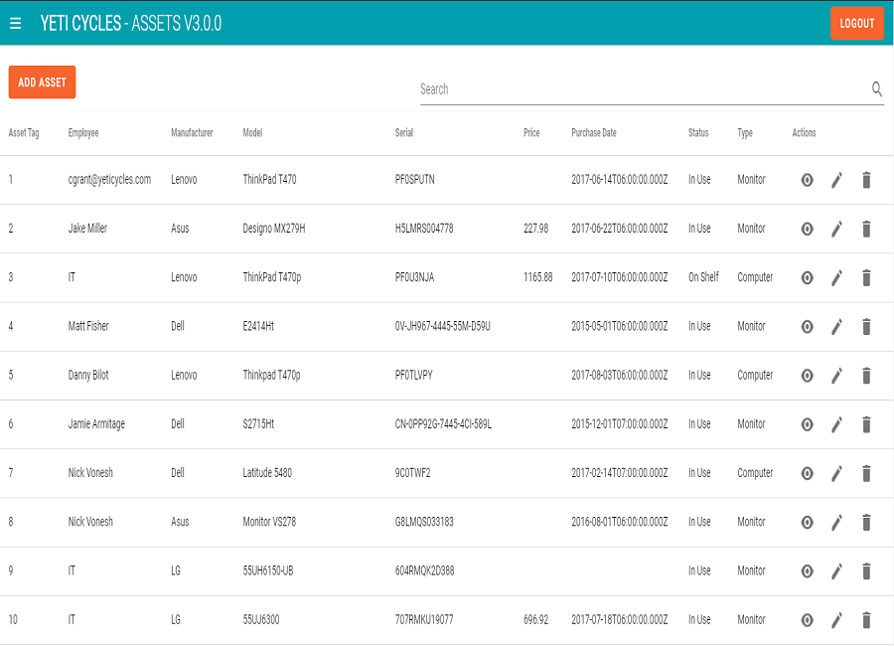Image resolution: width=894 pixels, height=646 pixels.
Task: Delete asset 1 with trash icon
Action: tap(866, 180)
